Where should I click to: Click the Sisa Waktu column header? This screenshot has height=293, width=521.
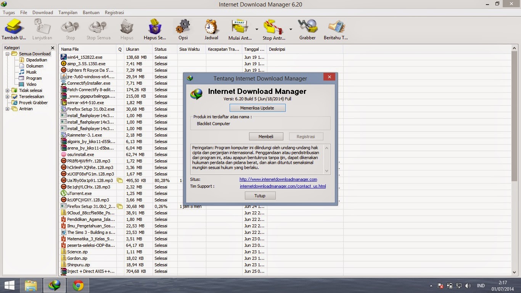(x=191, y=49)
